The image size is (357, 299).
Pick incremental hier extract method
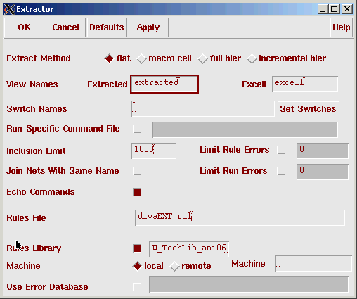coord(252,58)
